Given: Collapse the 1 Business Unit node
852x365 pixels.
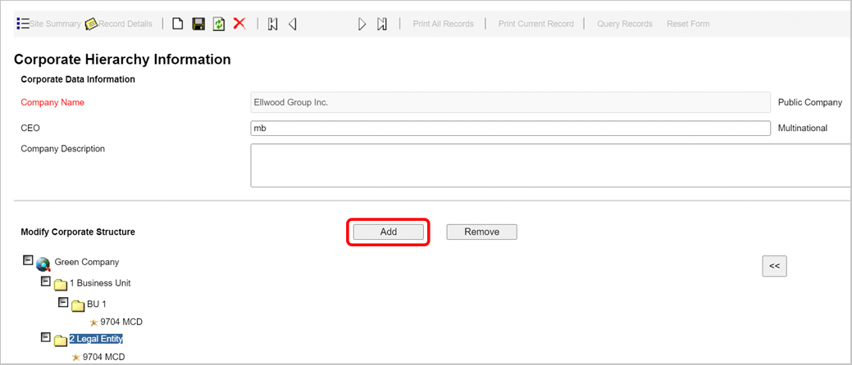Looking at the screenshot, I should pyautogui.click(x=46, y=282).
